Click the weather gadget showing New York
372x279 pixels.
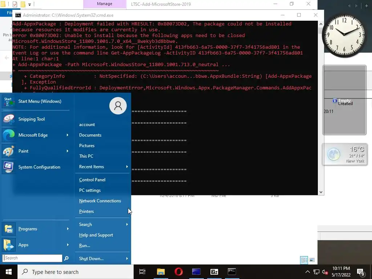pyautogui.click(x=345, y=154)
